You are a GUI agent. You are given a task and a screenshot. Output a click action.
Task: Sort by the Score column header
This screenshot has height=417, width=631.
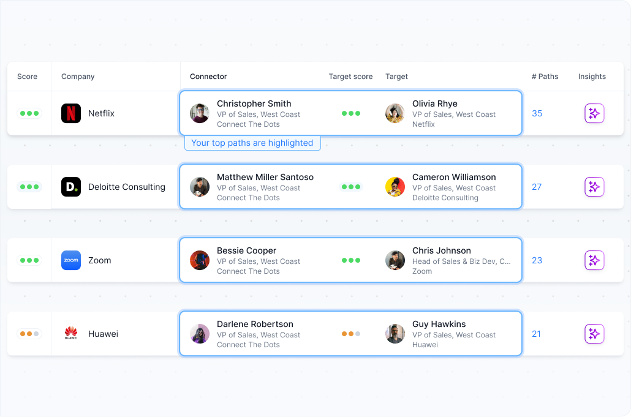[27, 77]
